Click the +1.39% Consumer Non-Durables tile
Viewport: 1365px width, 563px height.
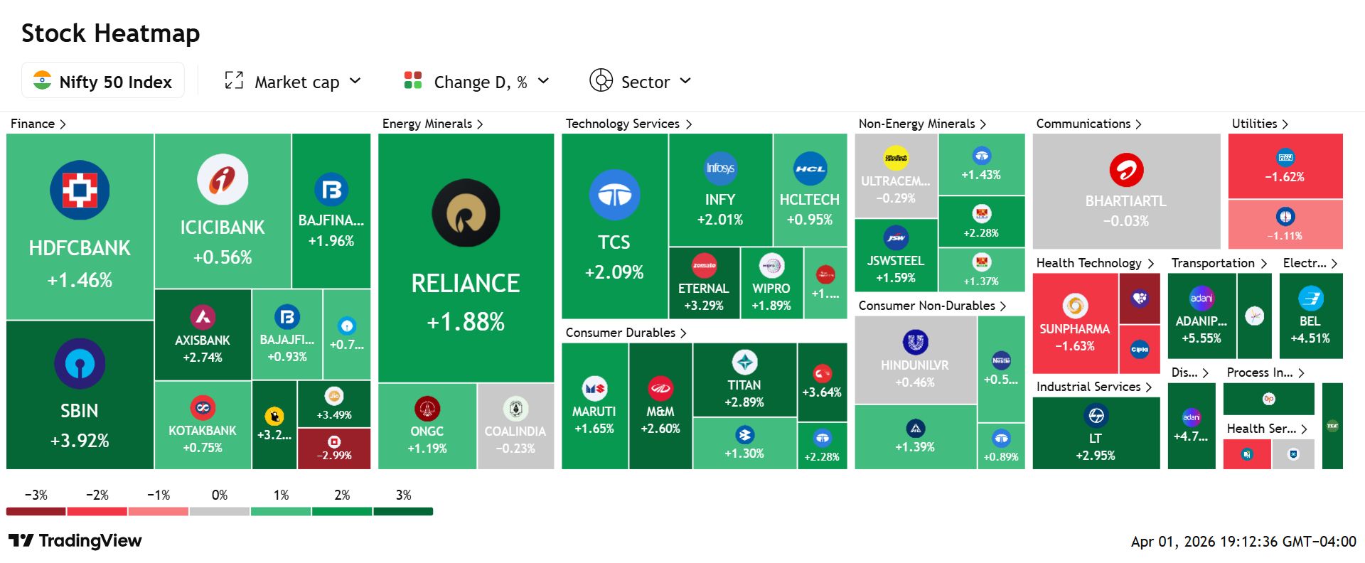coord(916,437)
